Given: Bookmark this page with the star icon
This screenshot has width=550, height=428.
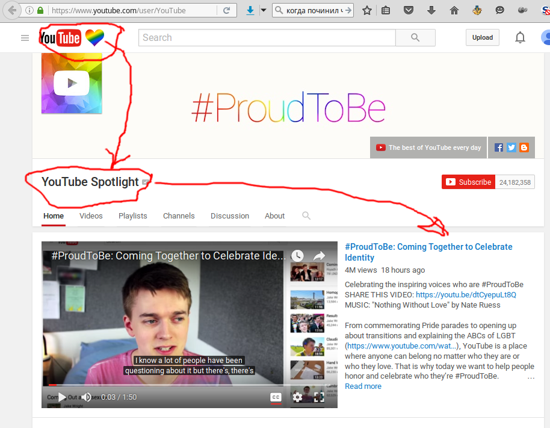Looking at the screenshot, I should click(x=367, y=10).
